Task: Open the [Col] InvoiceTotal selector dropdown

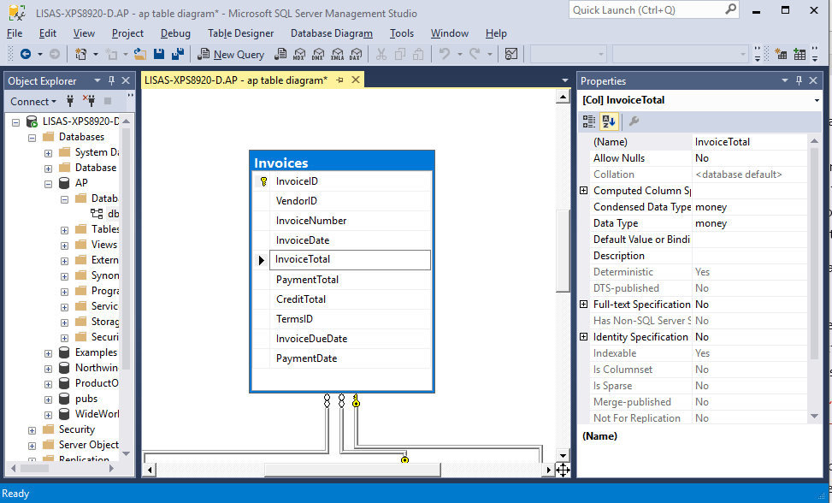Action: (817, 100)
